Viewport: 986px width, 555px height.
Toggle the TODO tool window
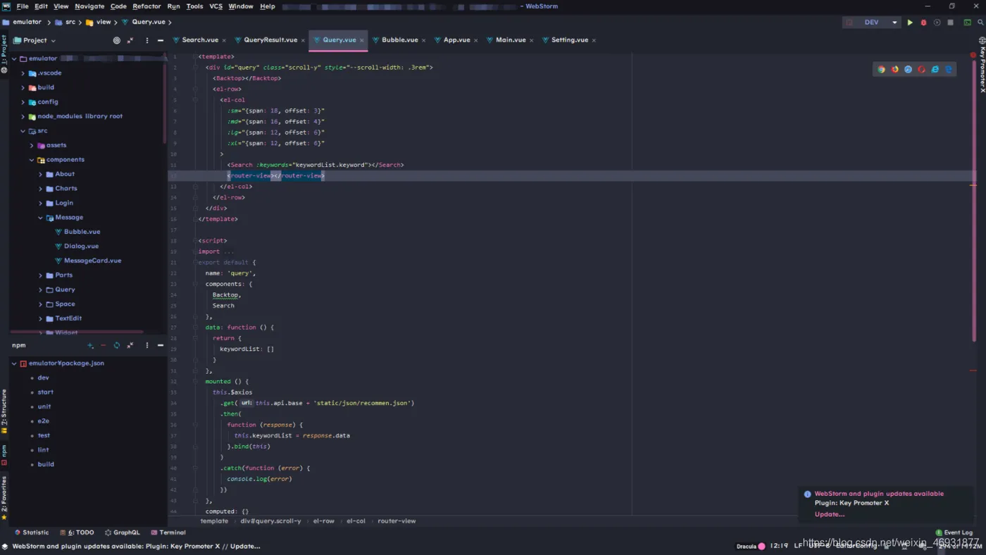pos(77,532)
